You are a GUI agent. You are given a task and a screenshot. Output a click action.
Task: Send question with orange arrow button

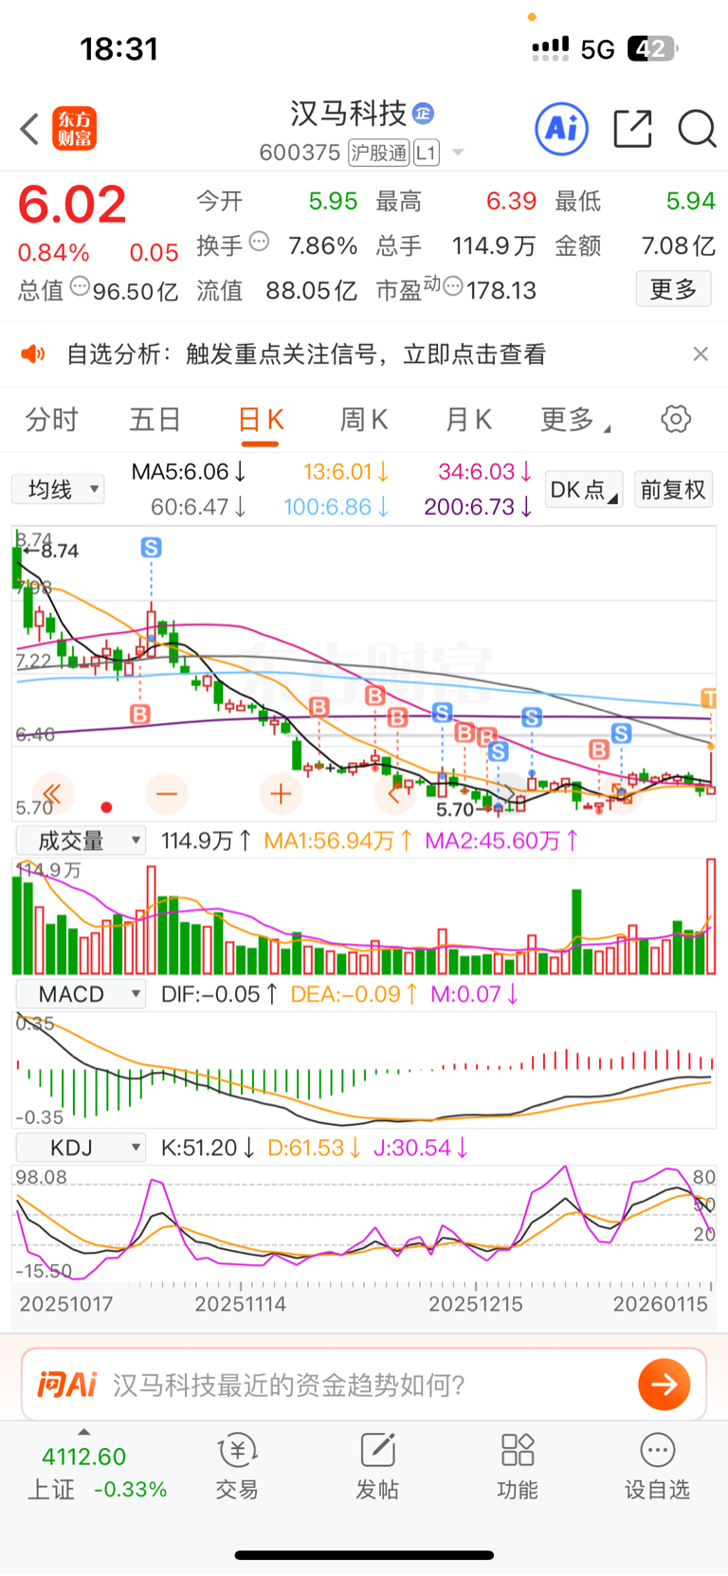[664, 1385]
